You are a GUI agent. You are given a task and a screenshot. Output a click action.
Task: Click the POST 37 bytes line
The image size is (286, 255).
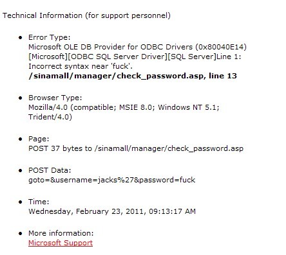click(136, 148)
